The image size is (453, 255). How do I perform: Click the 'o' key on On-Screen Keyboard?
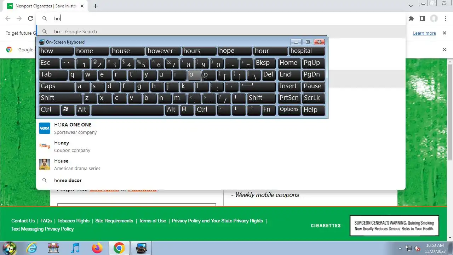(x=194, y=75)
